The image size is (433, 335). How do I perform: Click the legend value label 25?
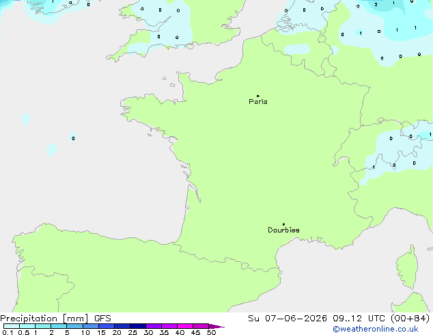(x=132, y=332)
